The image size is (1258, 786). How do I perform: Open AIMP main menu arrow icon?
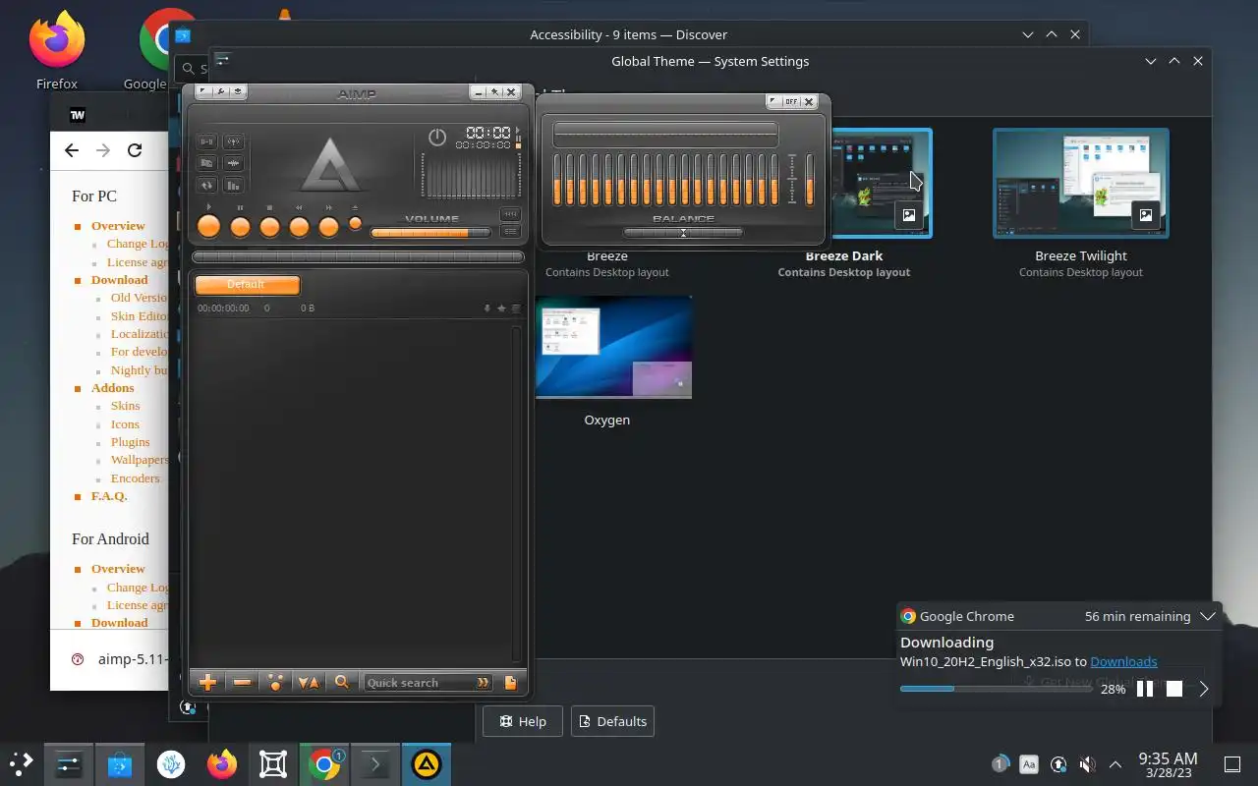(203, 91)
